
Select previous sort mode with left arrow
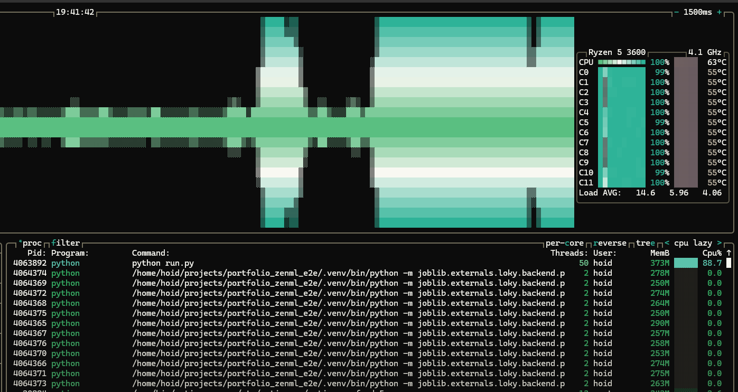[x=667, y=243]
